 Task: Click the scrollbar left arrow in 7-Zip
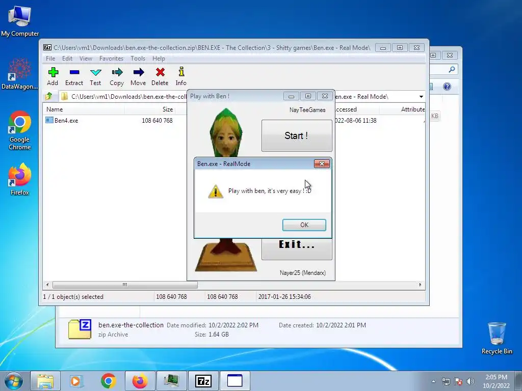pos(47,285)
